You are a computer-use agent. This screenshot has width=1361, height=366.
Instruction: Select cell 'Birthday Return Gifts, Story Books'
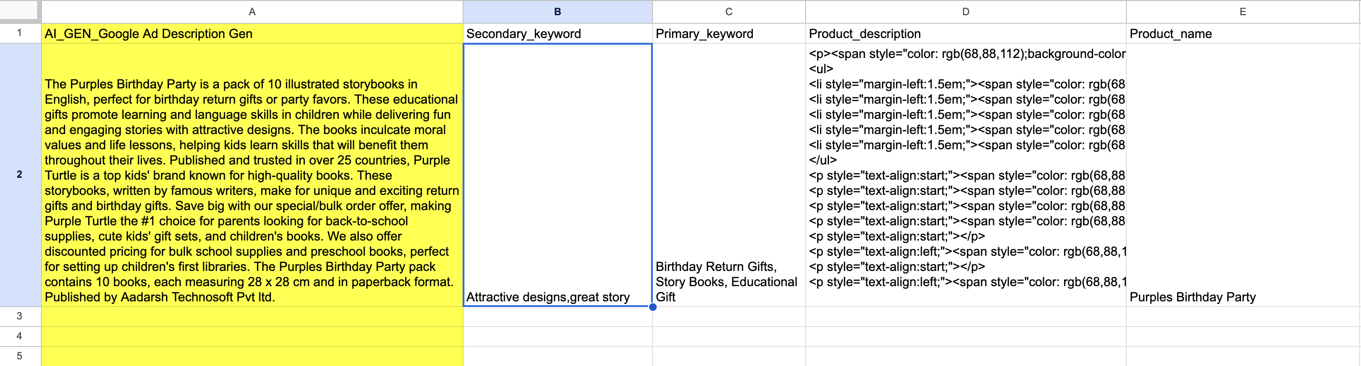pyautogui.click(x=729, y=174)
